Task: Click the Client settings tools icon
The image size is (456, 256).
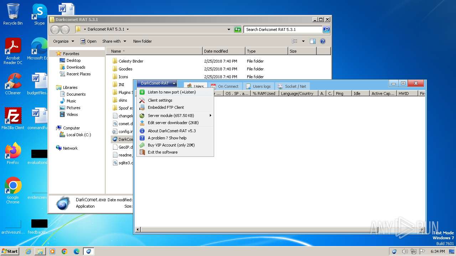Action: click(x=142, y=100)
